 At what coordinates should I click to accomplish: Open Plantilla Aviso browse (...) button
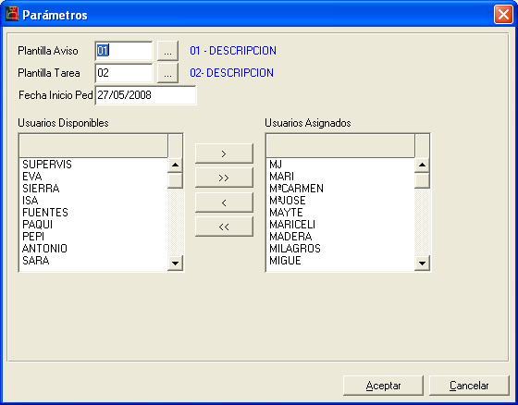coord(167,51)
